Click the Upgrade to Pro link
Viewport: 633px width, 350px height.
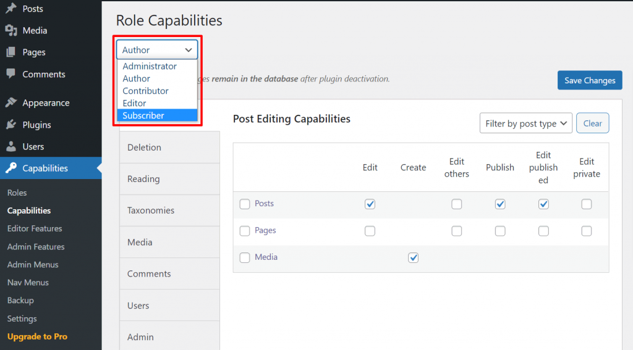click(x=37, y=336)
